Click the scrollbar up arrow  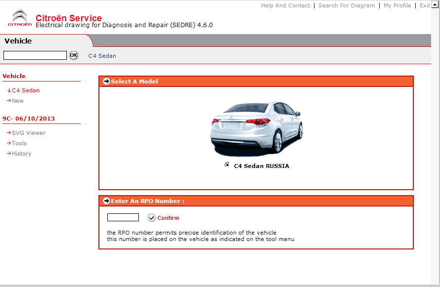click(436, 3)
